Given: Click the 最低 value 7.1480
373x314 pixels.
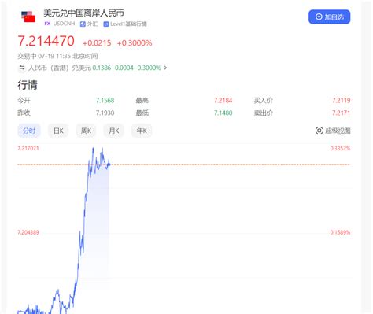Looking at the screenshot, I should tap(223, 113).
